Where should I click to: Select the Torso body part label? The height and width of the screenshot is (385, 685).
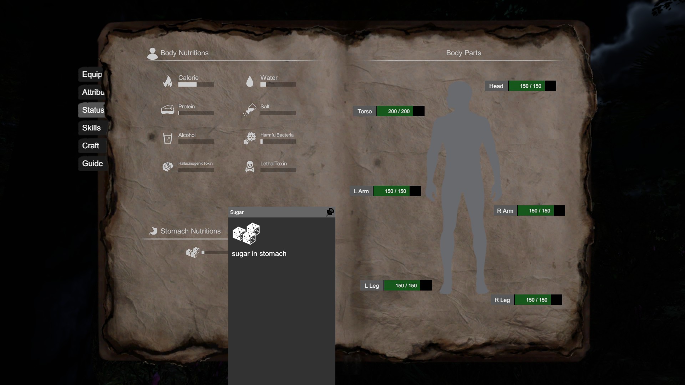[x=365, y=111]
